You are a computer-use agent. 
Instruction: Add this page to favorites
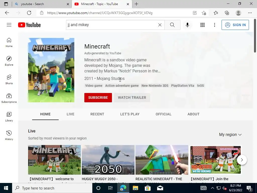[204, 13]
